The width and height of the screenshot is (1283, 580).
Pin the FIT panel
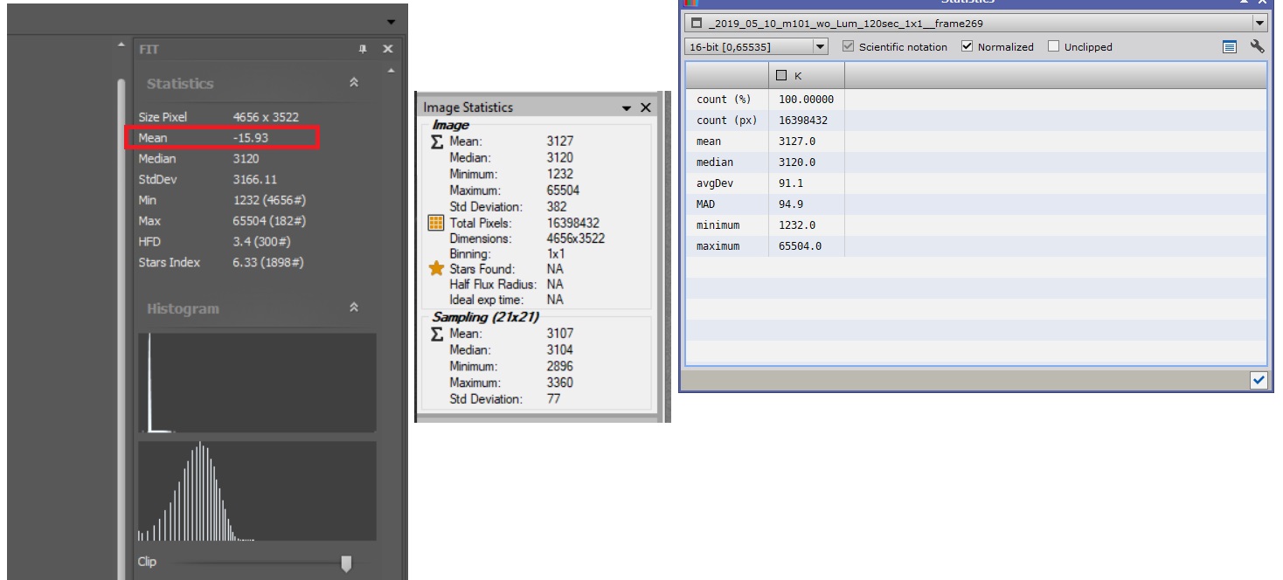tap(363, 50)
